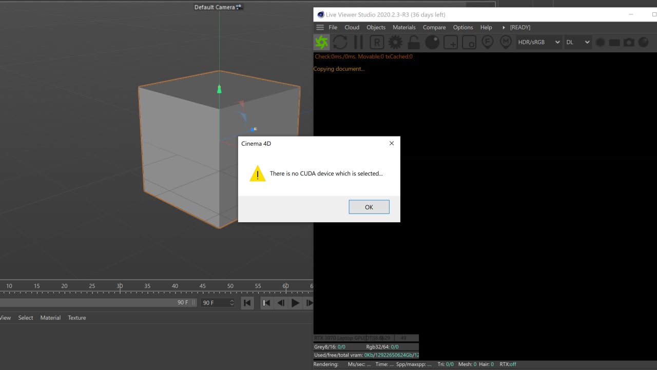
Task: Maximize the Live Viewer Studio window
Action: [x=654, y=14]
